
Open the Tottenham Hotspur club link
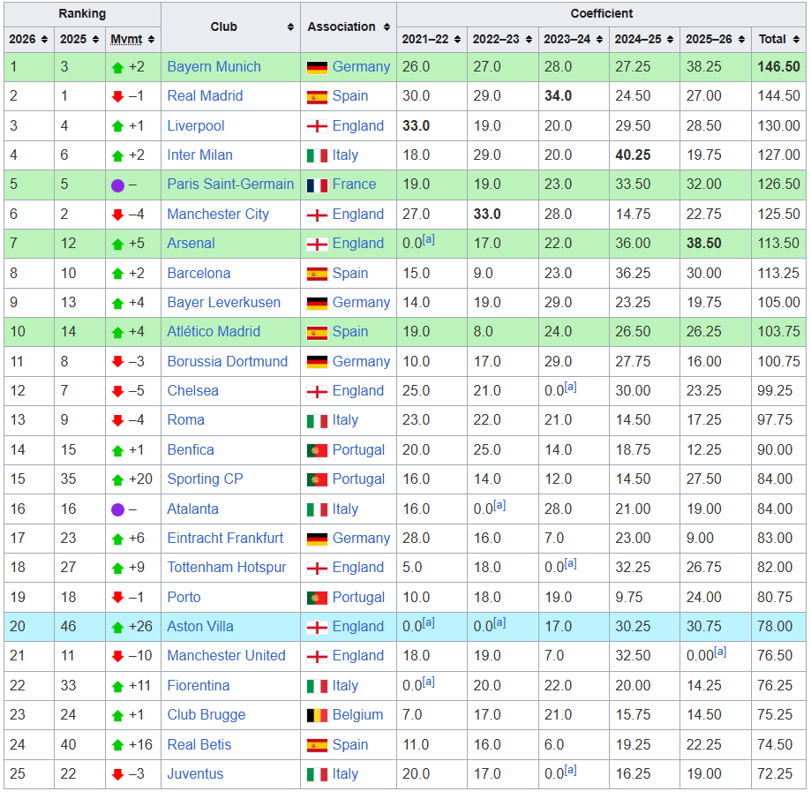coord(227,567)
